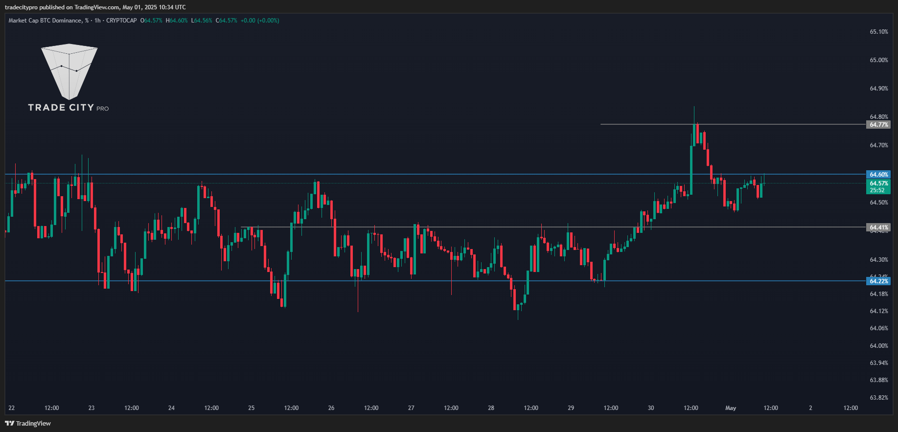Click the blue horizontal line at 64.60%

(435, 174)
